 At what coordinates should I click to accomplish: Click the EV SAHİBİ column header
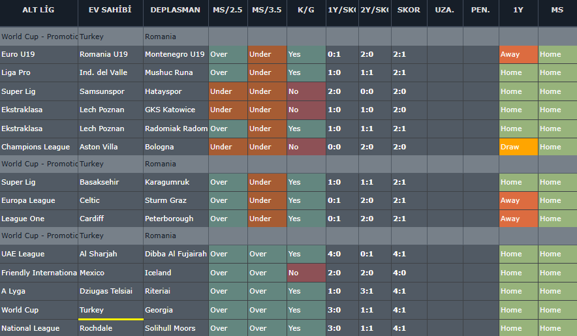(110, 13)
